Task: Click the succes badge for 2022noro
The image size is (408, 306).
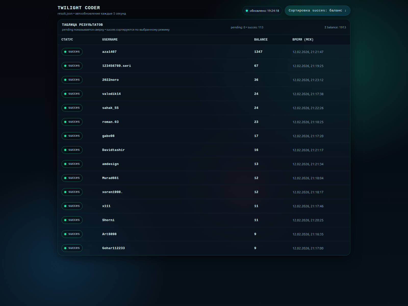Action: click(72, 80)
